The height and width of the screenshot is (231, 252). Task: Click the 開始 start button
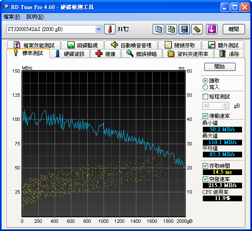[x=220, y=67]
